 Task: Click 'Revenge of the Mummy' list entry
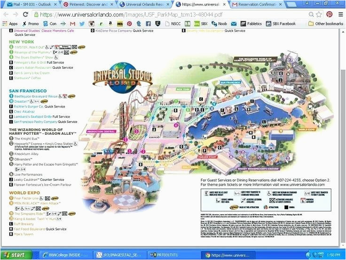[33, 52]
